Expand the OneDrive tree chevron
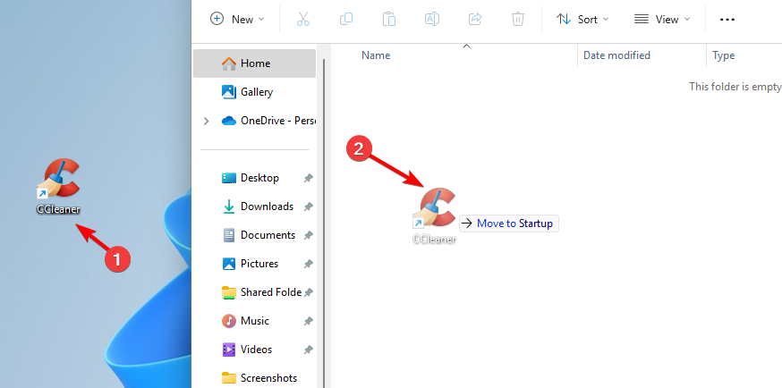The width and height of the screenshot is (782, 388). tap(207, 121)
